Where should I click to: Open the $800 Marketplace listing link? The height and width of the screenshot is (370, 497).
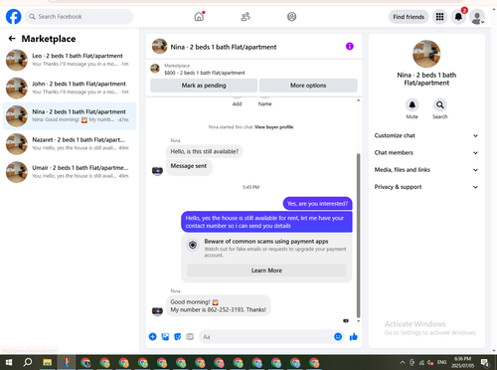click(205, 73)
